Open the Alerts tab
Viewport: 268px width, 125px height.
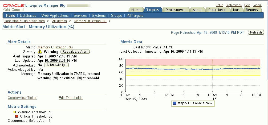(x=197, y=10)
